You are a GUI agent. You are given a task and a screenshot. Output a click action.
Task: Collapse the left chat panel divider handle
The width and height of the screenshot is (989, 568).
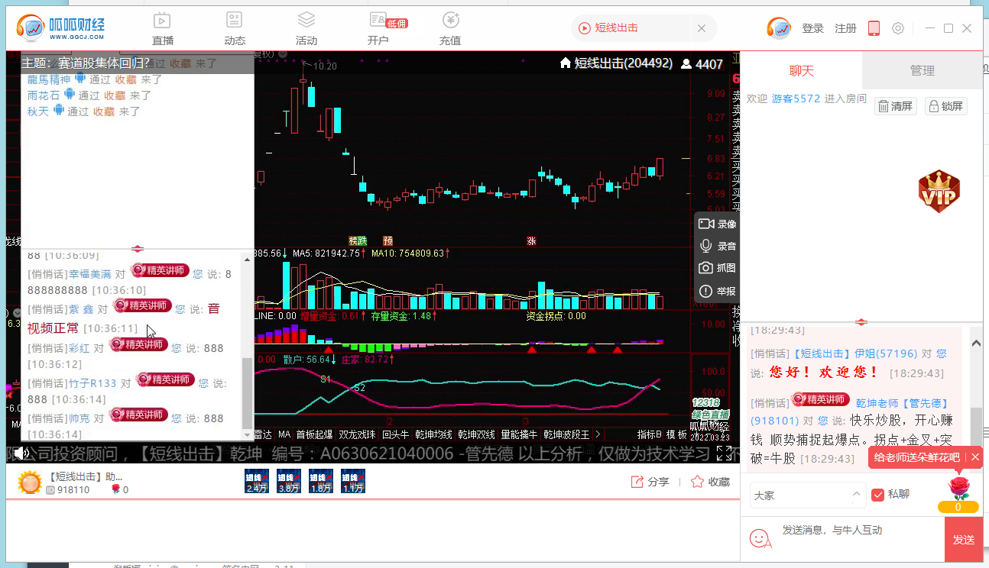pyautogui.click(x=138, y=249)
